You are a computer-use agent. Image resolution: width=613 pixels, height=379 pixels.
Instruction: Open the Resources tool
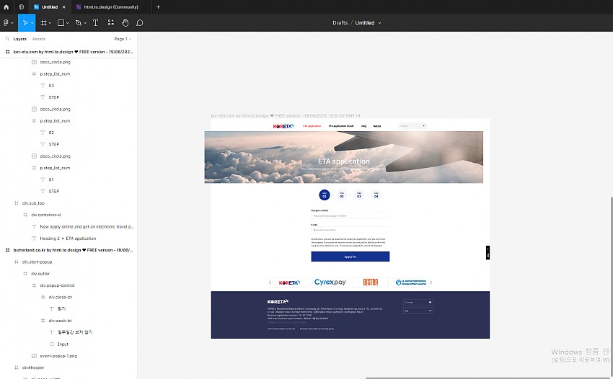point(110,22)
